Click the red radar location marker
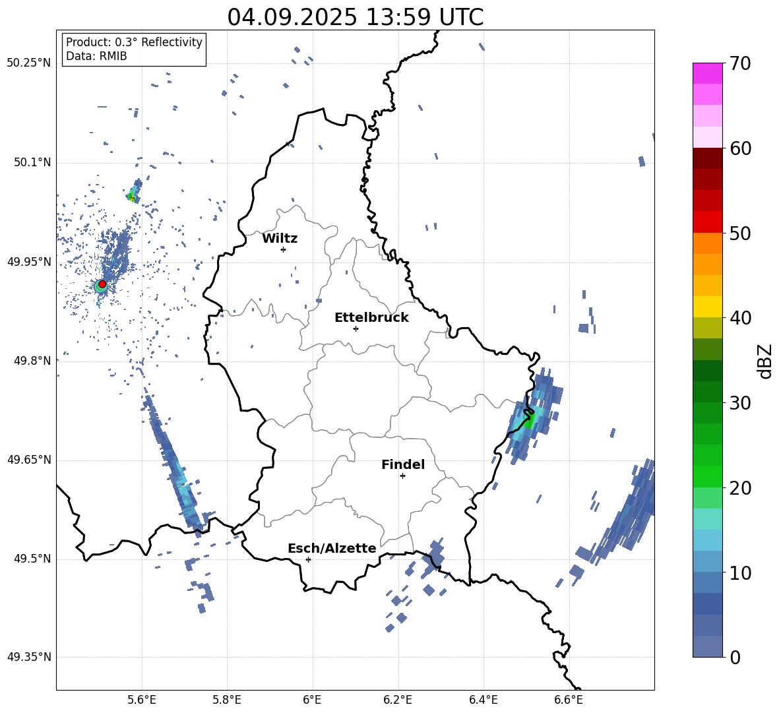781x713 pixels. pos(102,284)
